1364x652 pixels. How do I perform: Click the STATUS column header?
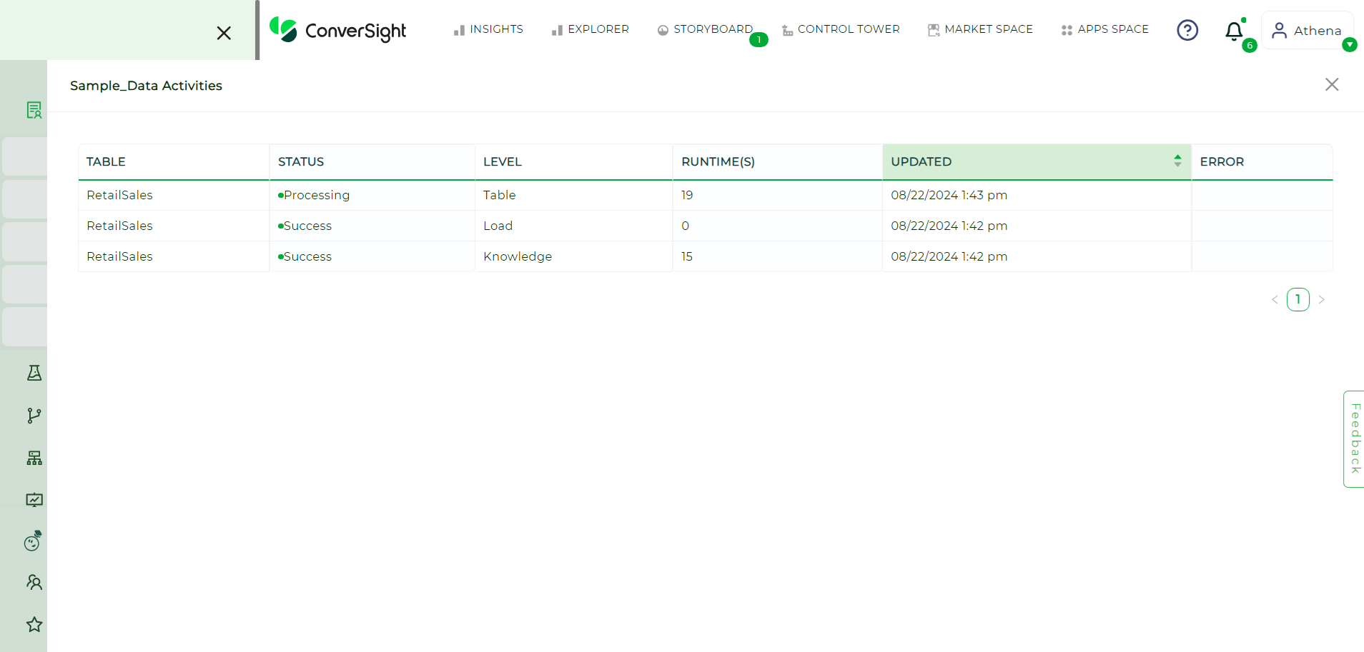point(372,162)
